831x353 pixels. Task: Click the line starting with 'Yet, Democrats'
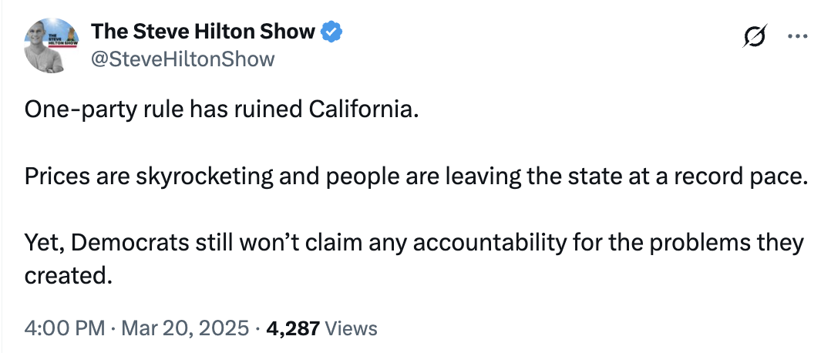[415, 243]
